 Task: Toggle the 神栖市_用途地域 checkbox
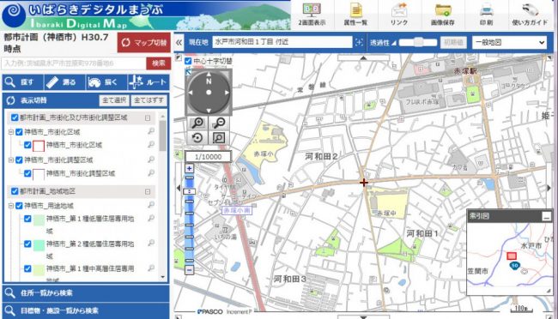pos(19,206)
